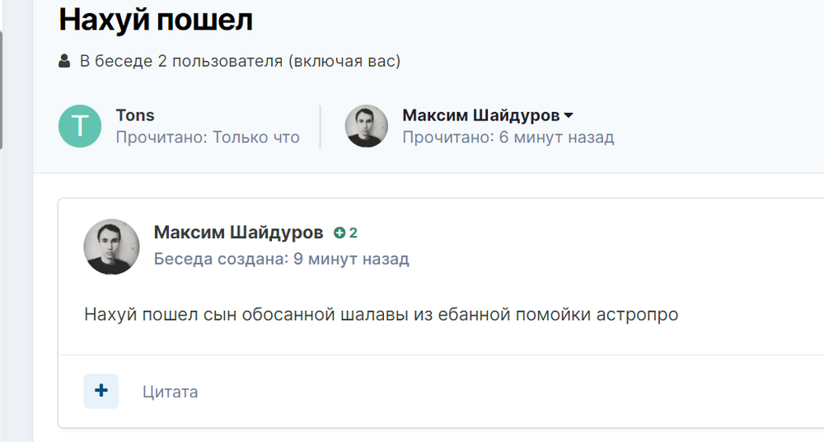Open Максим Шайдуров participant name menu
Screen dimensions: 824x442
point(481,115)
